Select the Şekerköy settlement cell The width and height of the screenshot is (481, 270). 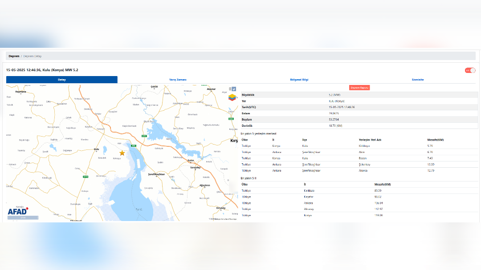pos(364,164)
